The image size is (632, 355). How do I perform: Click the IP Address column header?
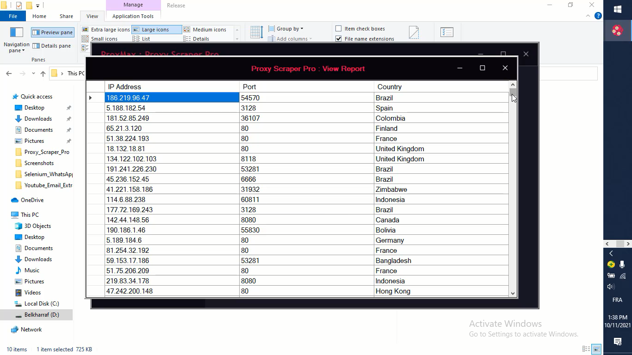click(x=172, y=86)
